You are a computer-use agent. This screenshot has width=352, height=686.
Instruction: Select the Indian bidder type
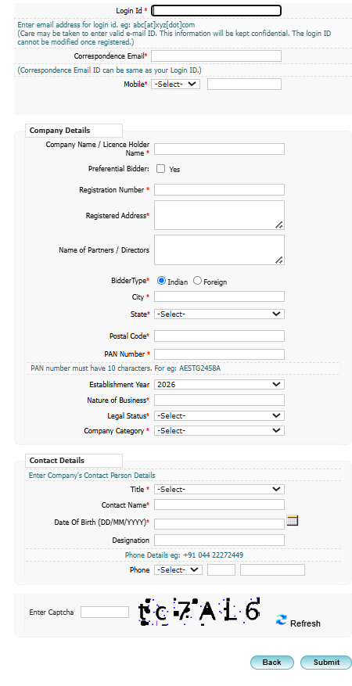(162, 281)
